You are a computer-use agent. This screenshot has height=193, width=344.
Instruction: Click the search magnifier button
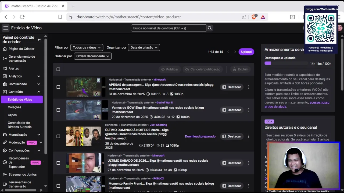(210, 28)
